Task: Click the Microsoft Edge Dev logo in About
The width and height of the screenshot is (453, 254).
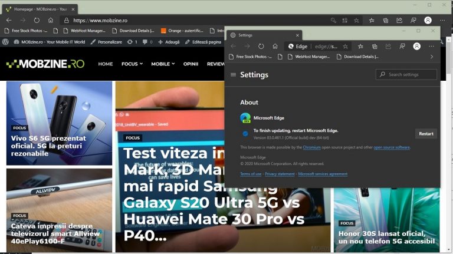Action: (245, 118)
